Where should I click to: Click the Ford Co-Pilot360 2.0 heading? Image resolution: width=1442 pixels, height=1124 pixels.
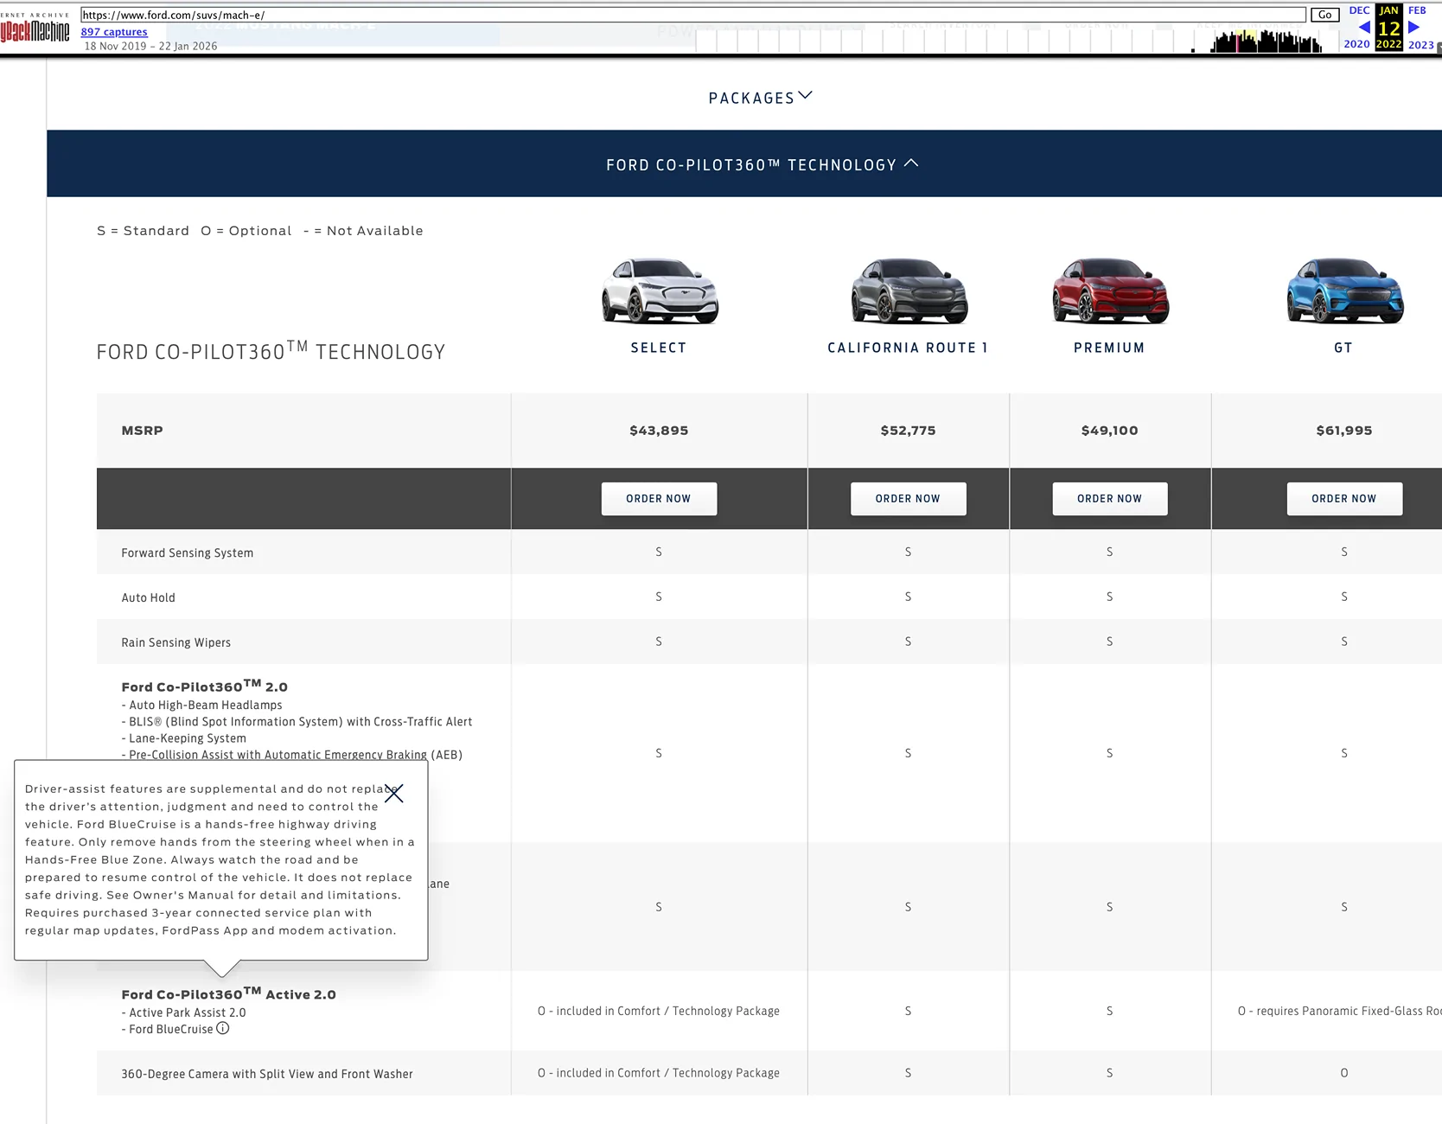pyautogui.click(x=204, y=686)
